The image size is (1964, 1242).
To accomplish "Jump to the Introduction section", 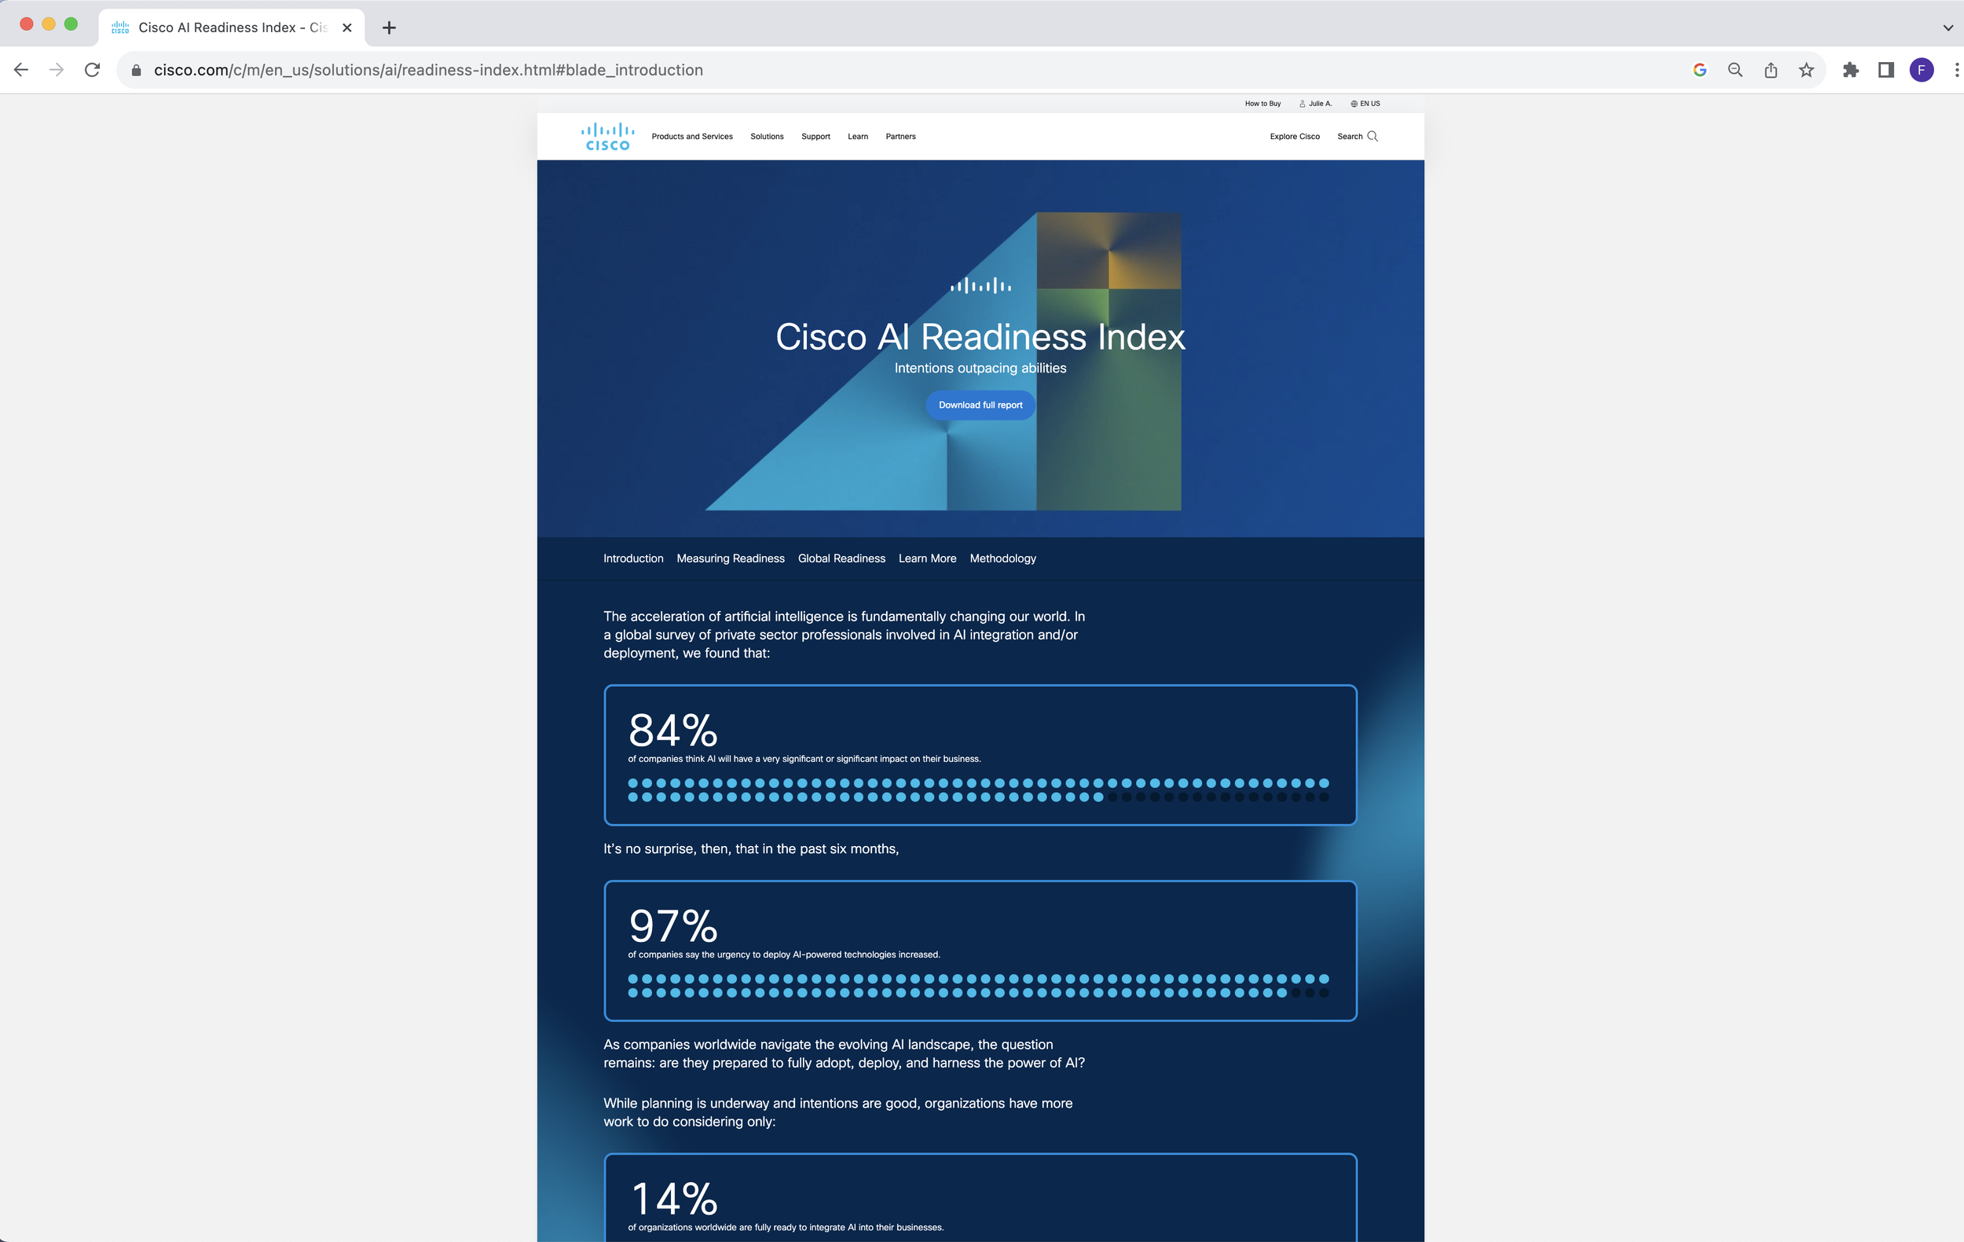I will pos(633,559).
